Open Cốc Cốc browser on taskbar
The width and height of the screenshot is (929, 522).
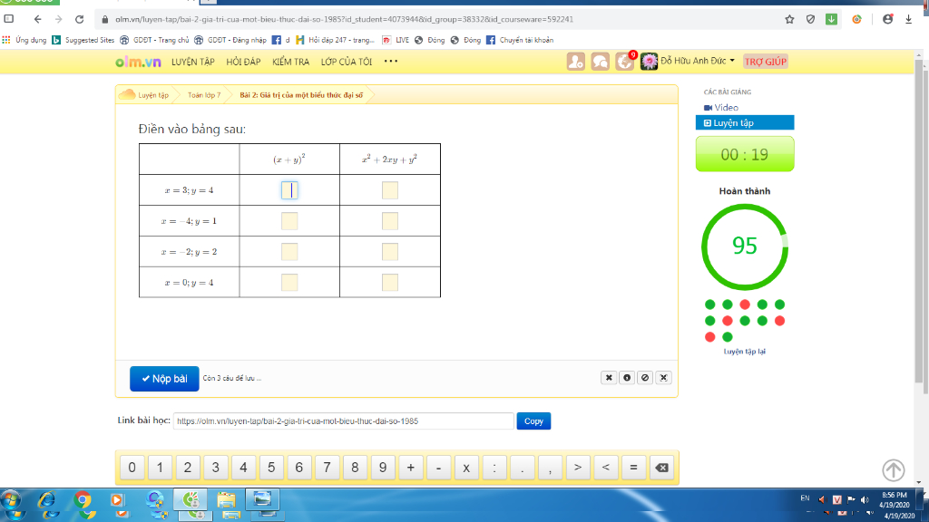pyautogui.click(x=191, y=502)
